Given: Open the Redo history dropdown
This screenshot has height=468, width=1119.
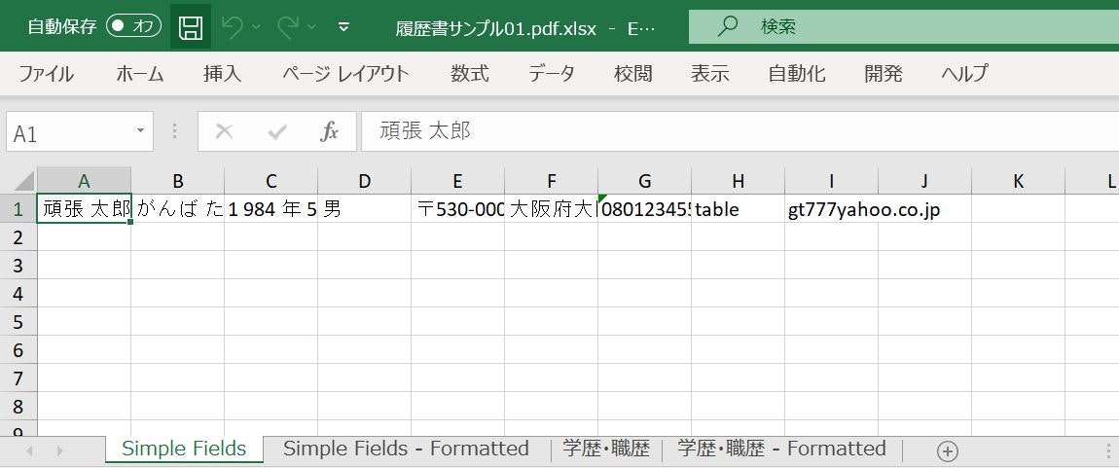Looking at the screenshot, I should pos(312,27).
